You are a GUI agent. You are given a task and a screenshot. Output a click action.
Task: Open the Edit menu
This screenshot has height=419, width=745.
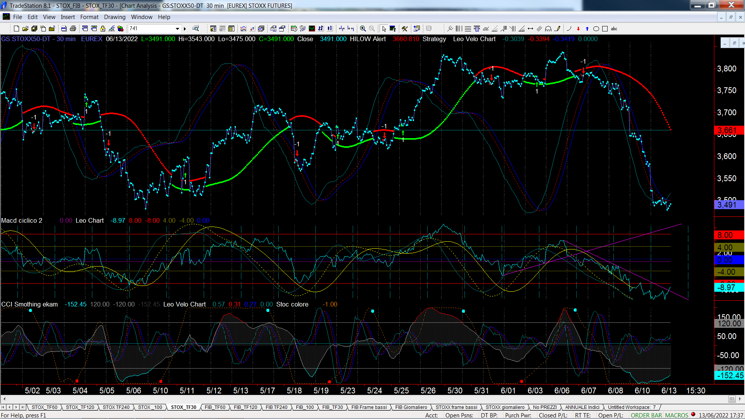pyautogui.click(x=33, y=17)
